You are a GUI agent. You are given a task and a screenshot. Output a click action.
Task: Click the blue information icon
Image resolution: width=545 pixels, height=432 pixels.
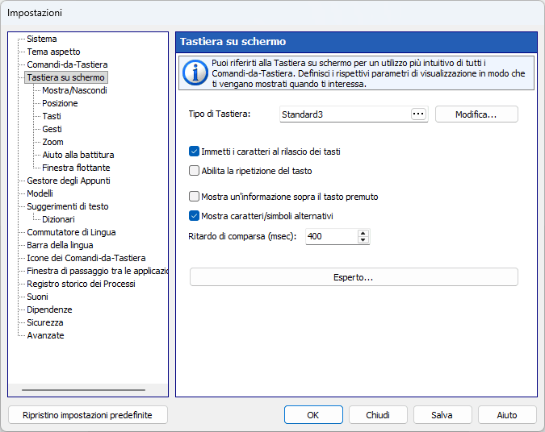[195, 73]
